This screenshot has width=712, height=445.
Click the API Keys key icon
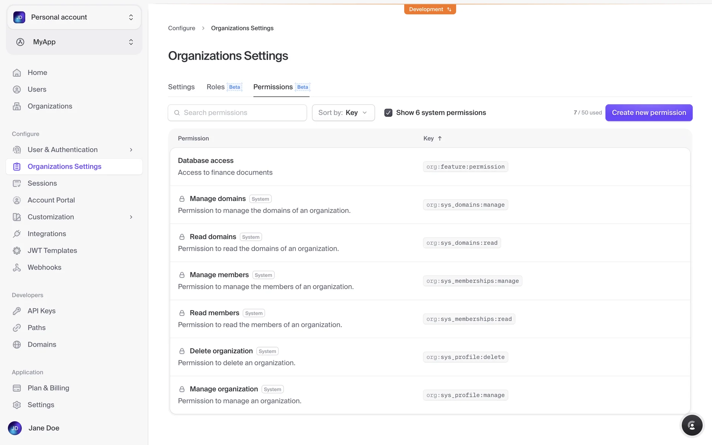tap(17, 311)
